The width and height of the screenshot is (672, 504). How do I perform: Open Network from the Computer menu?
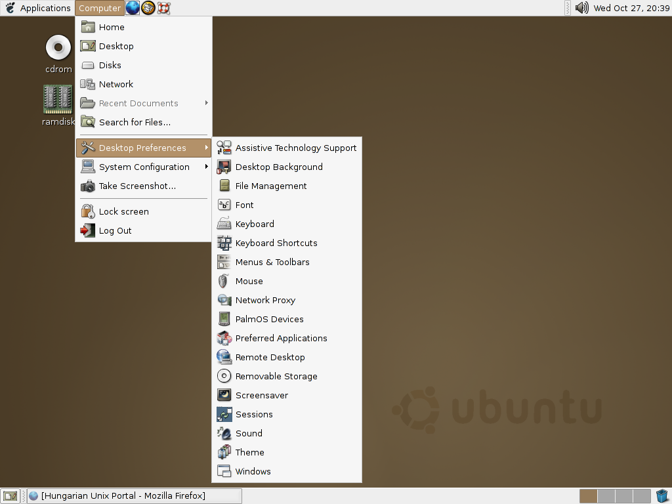click(x=144, y=84)
